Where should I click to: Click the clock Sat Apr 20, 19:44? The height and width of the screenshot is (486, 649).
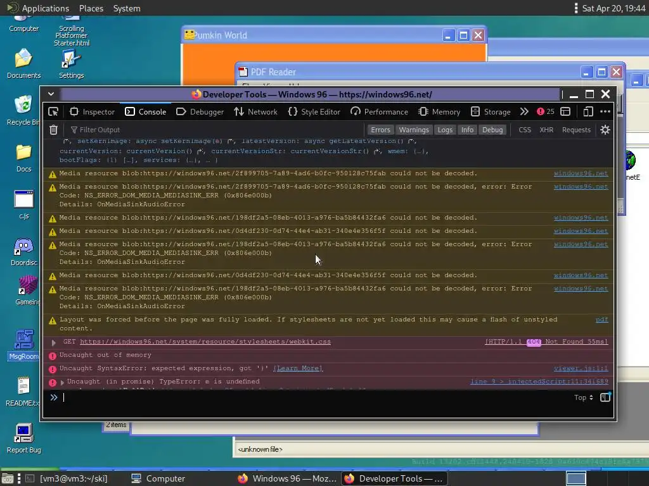pyautogui.click(x=614, y=8)
